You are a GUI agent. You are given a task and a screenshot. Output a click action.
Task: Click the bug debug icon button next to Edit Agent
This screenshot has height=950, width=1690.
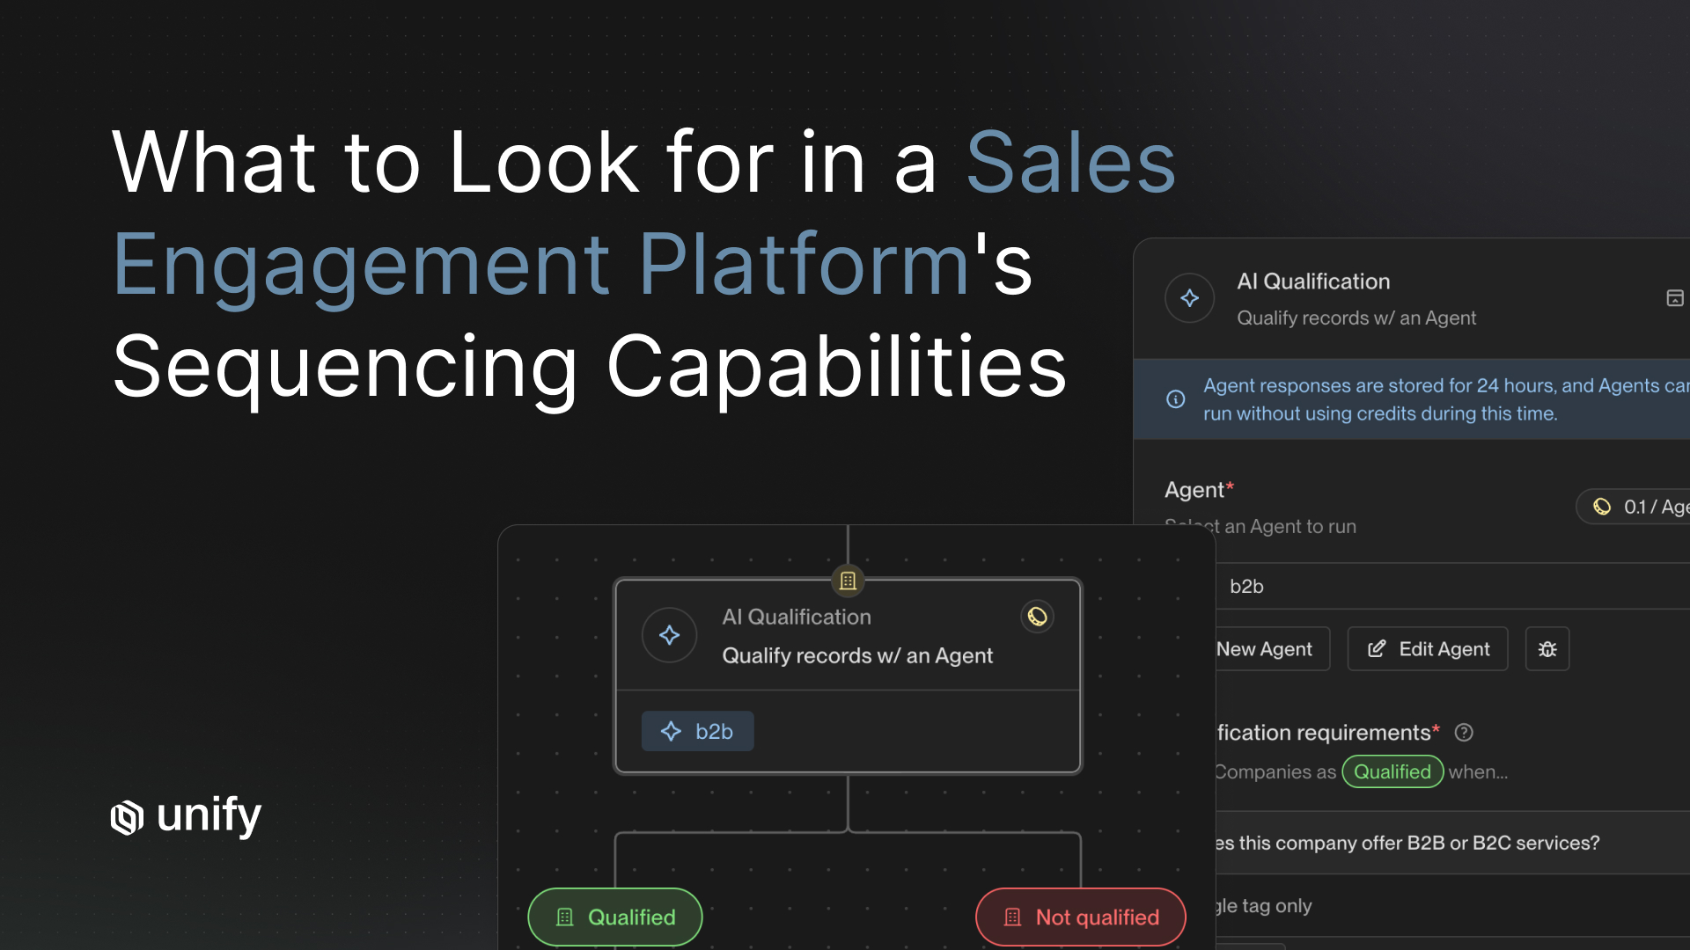click(1547, 649)
